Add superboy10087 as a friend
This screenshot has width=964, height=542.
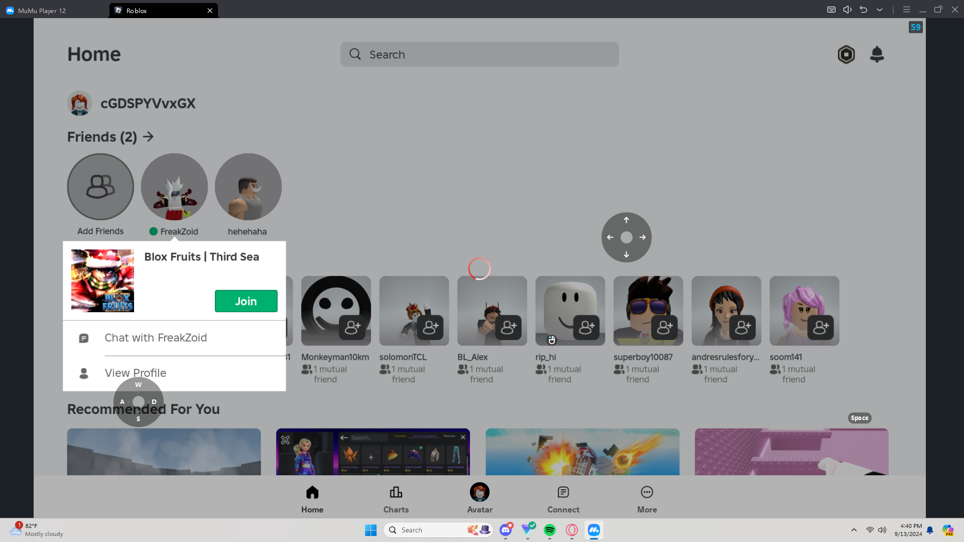(664, 328)
